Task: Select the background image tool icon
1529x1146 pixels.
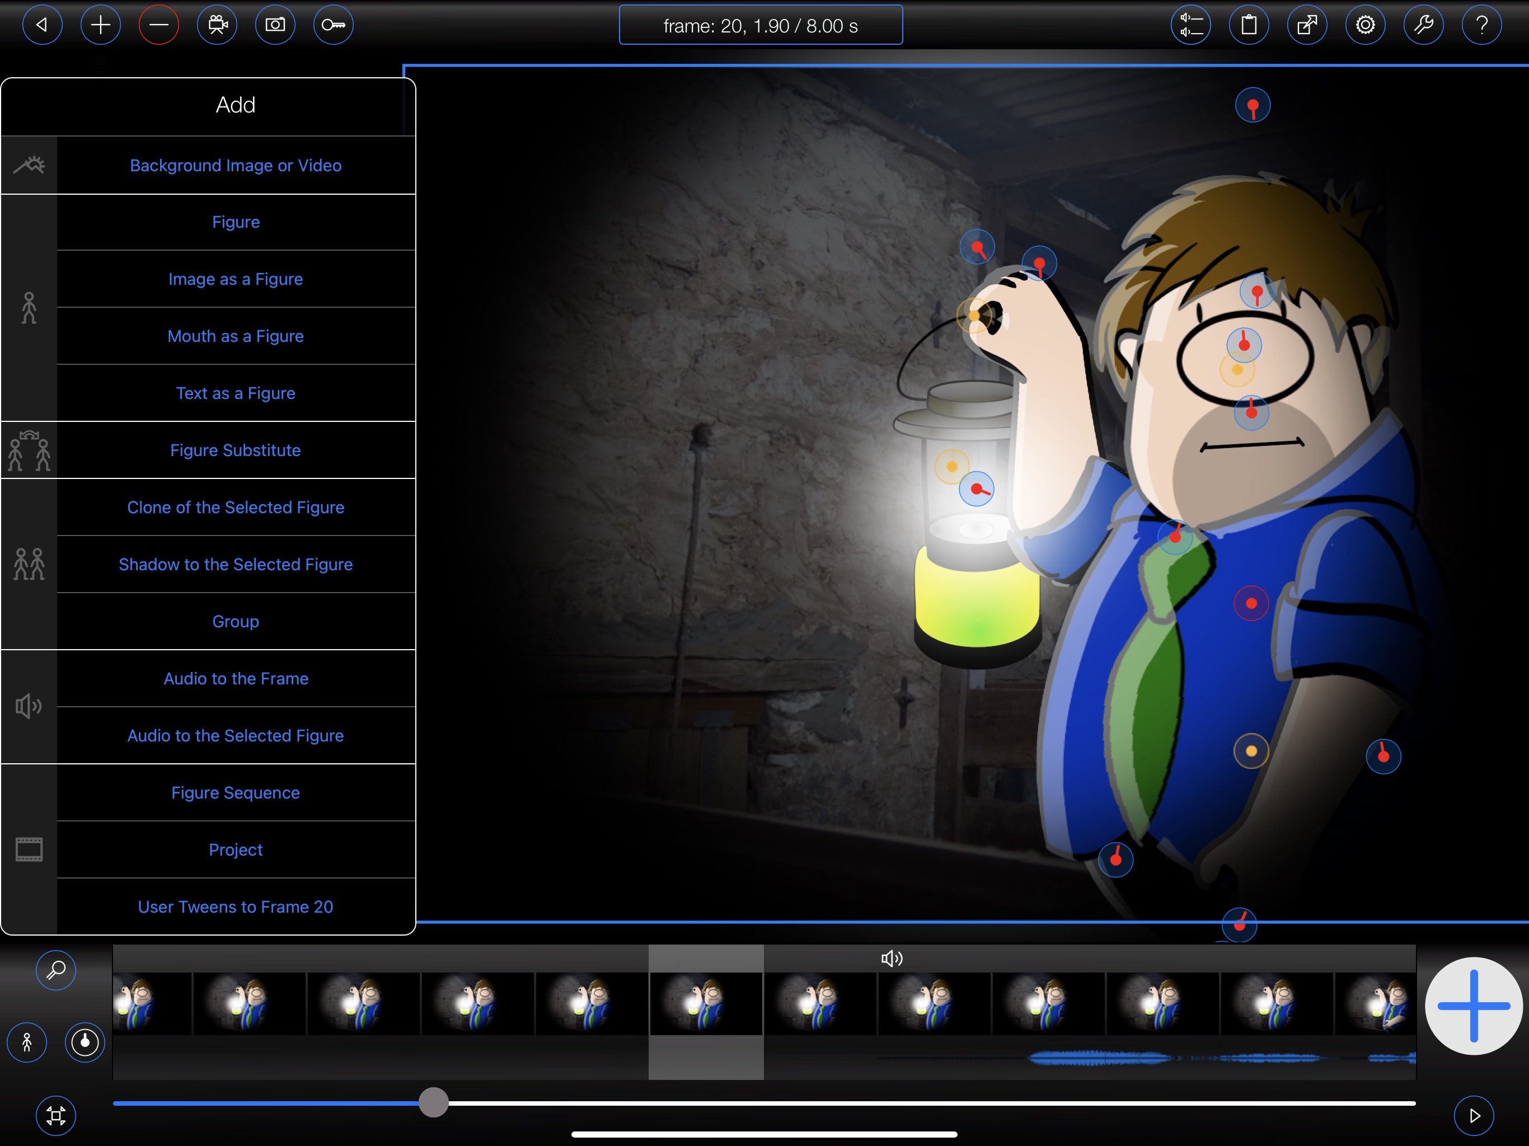Action: point(29,165)
